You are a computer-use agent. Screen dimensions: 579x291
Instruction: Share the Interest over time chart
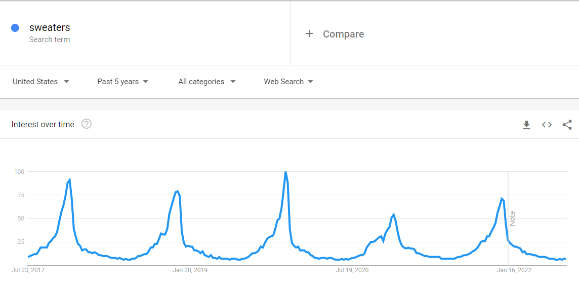coord(567,125)
